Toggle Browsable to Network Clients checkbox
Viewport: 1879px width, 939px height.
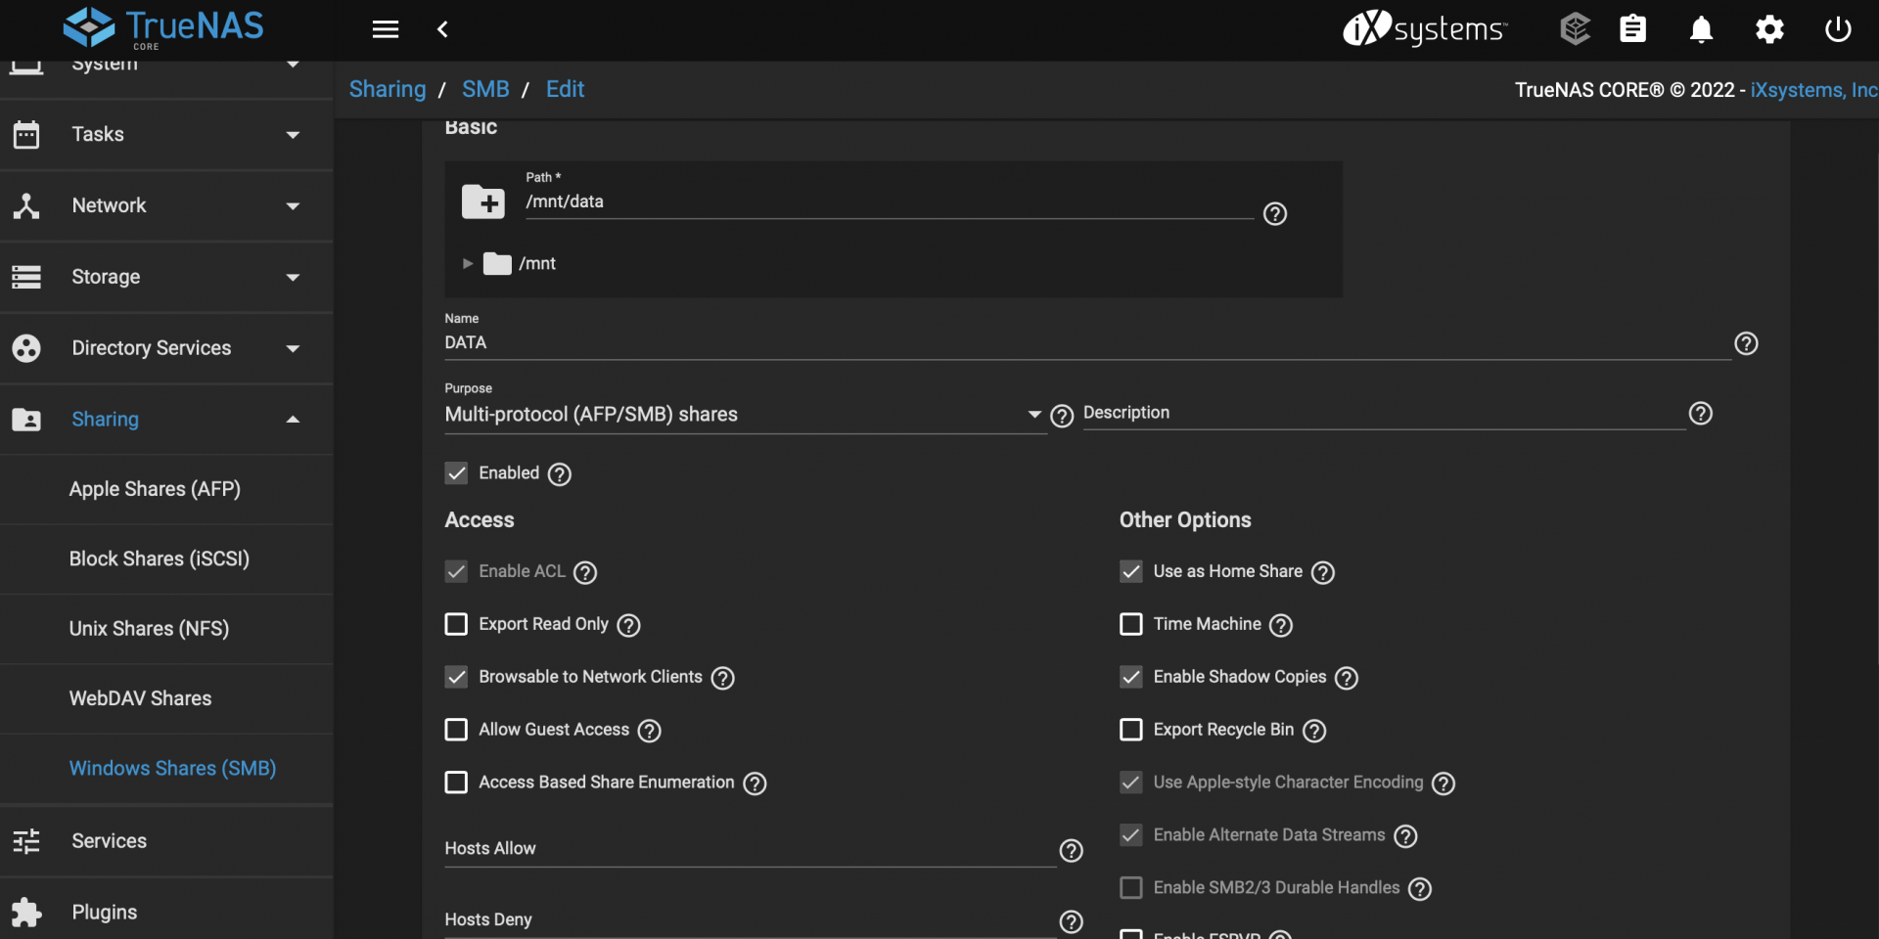pos(456,677)
